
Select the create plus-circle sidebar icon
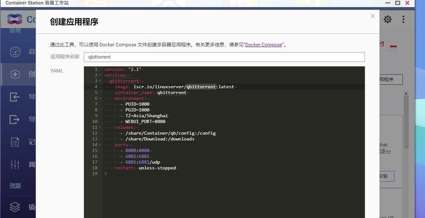15,74
